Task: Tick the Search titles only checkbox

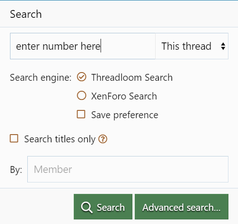Action: [x=14, y=138]
